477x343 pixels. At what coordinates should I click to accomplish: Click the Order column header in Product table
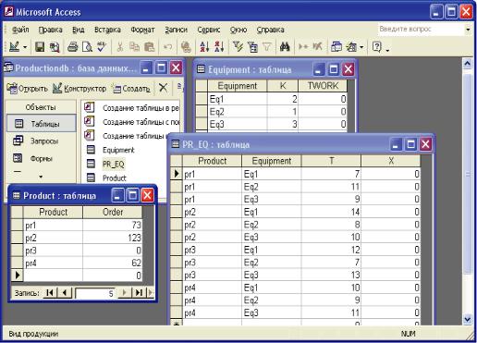tap(113, 213)
